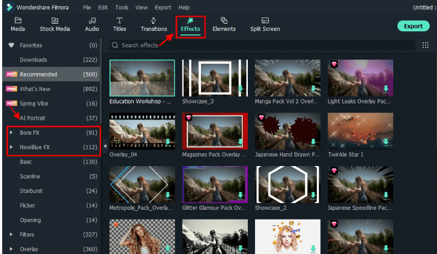This screenshot has height=254, width=437.
Task: Open the View menu
Action: click(x=141, y=8)
